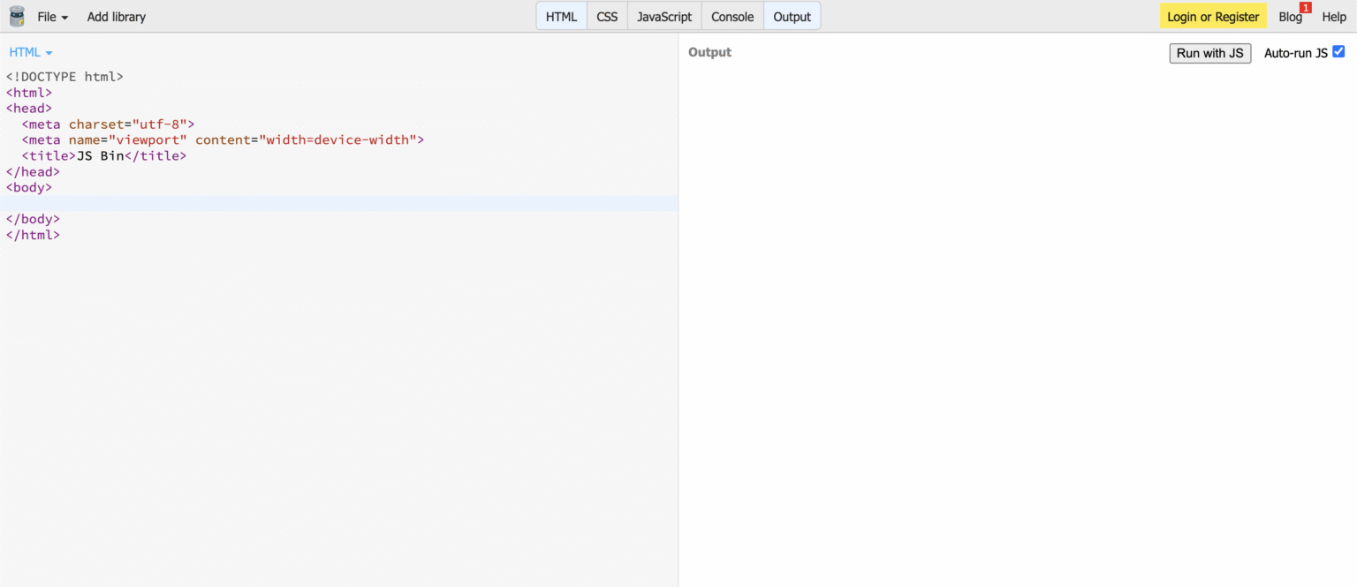Disable the Auto-run JS checkbox

tap(1338, 51)
